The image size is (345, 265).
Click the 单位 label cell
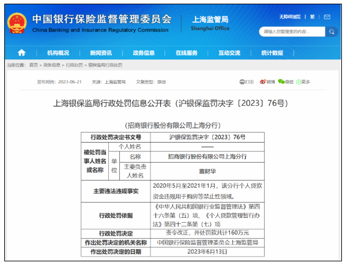(x=114, y=166)
